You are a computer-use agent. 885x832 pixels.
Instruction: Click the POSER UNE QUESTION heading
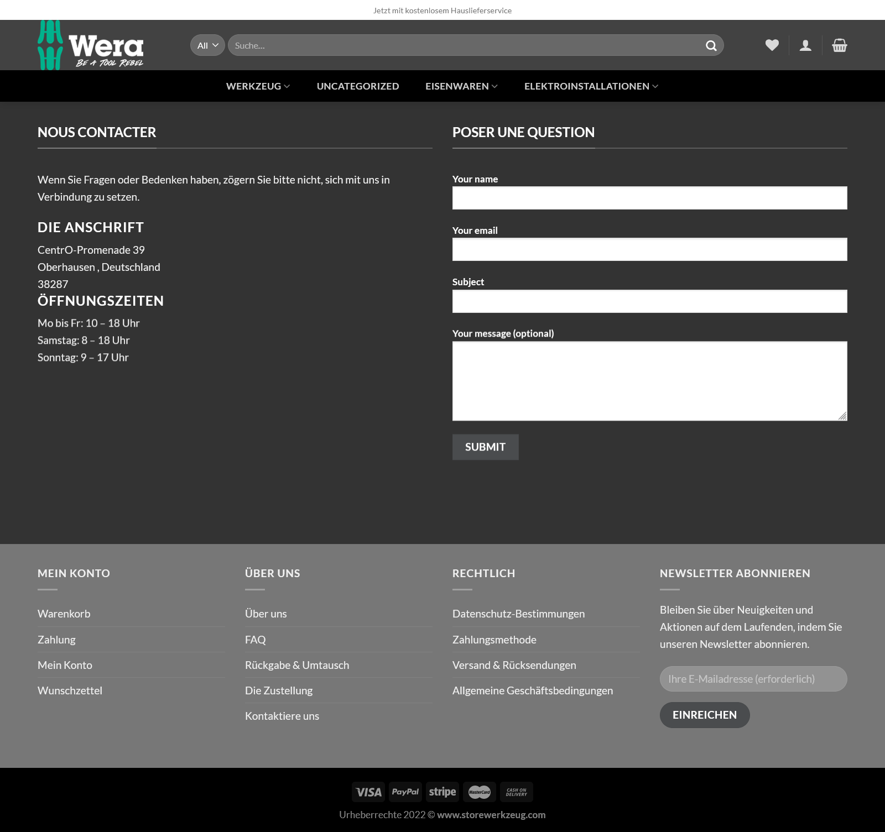[523, 132]
